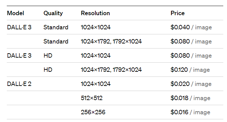This screenshot has width=227, height=122.
Task: Click the Resolution column header
Action: pos(95,13)
